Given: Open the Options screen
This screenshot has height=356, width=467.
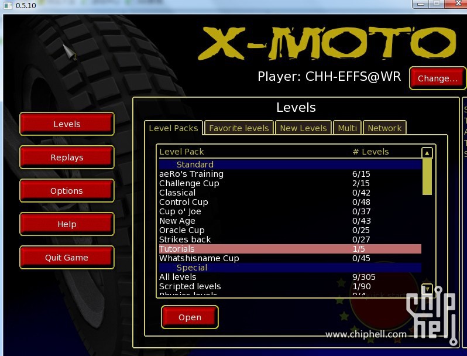Looking at the screenshot, I should [x=67, y=191].
